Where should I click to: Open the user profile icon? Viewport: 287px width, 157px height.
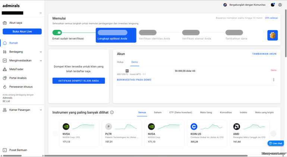pyautogui.click(x=280, y=5)
